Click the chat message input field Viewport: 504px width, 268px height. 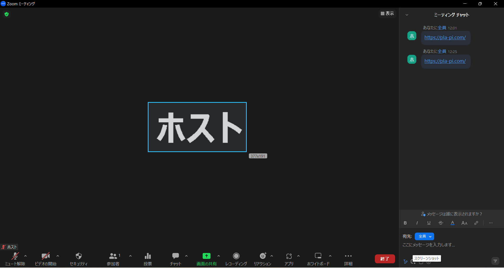[446, 245]
